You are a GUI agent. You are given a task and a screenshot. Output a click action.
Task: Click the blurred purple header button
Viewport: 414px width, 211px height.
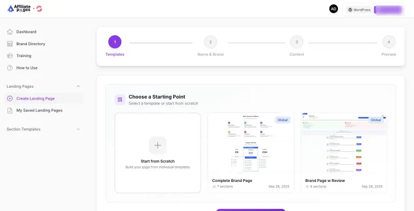[388, 10]
